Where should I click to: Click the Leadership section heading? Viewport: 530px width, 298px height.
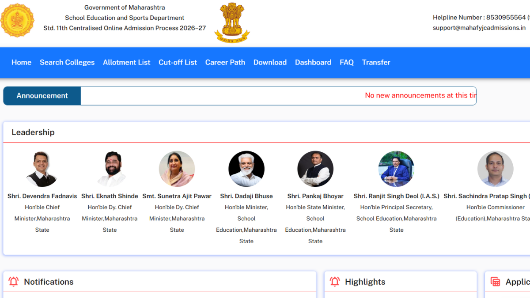[33, 132]
